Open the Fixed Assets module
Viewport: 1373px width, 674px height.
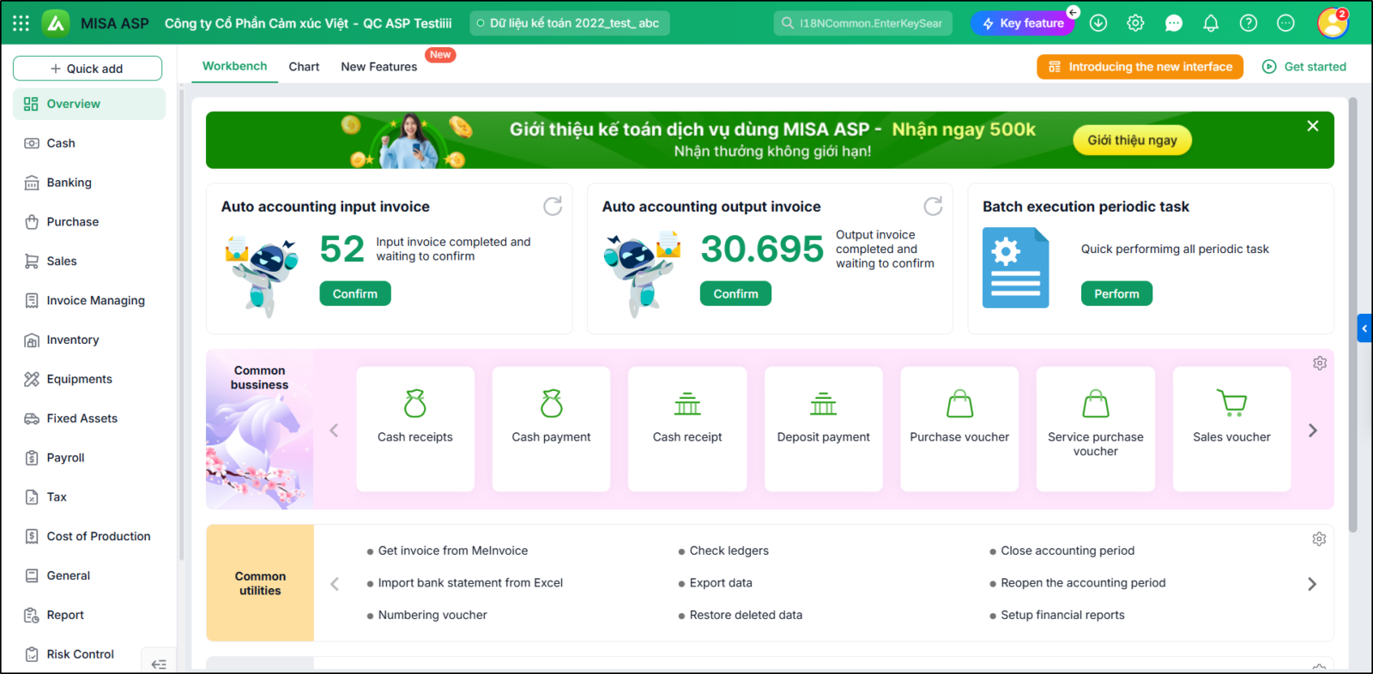point(89,418)
